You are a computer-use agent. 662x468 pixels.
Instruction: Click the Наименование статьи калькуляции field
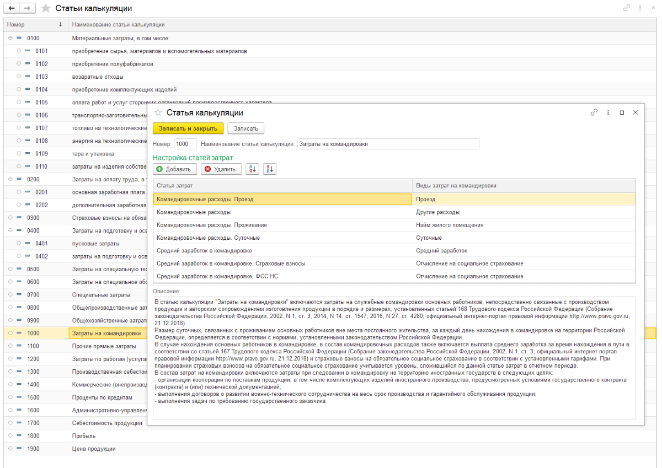[388, 144]
